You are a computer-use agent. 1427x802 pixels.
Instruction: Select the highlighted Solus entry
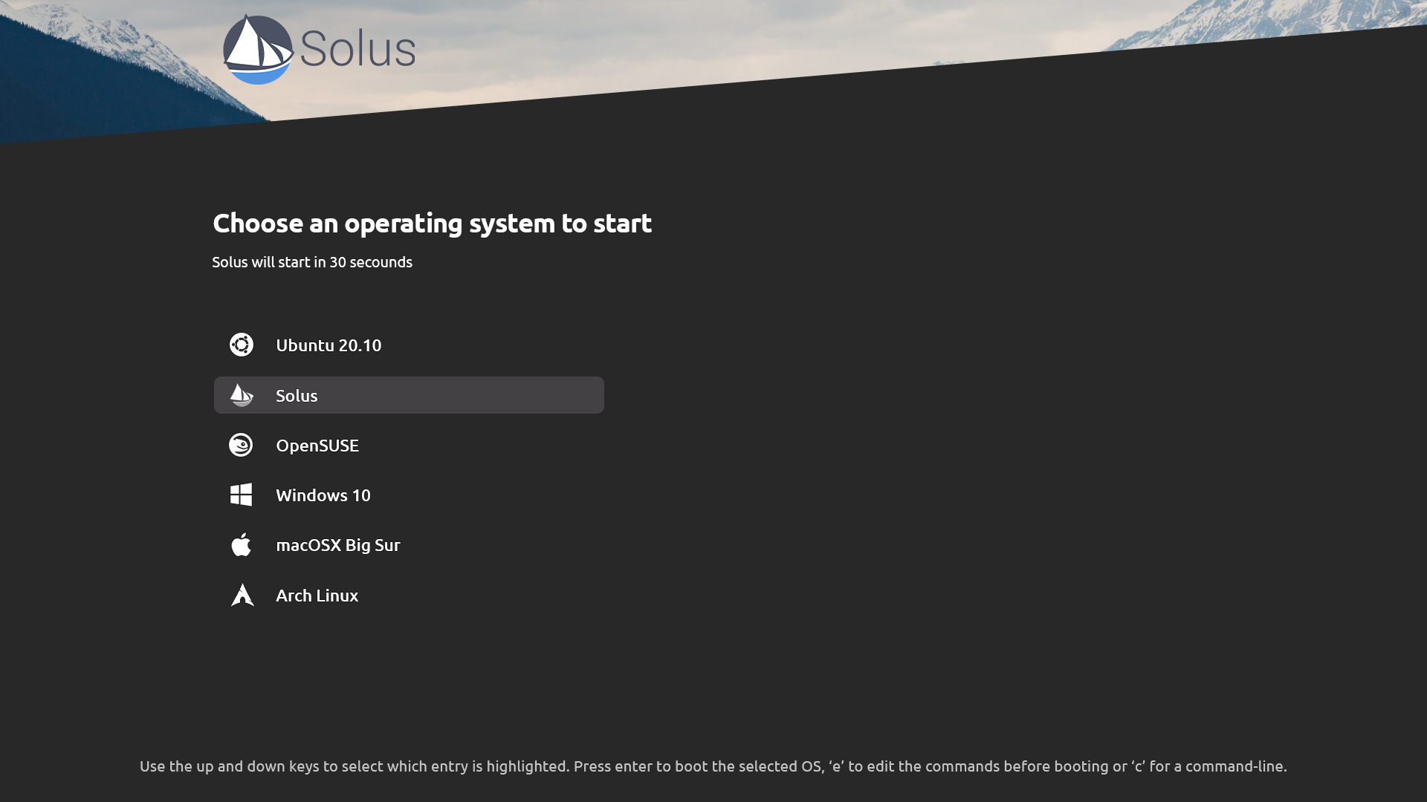297,396
